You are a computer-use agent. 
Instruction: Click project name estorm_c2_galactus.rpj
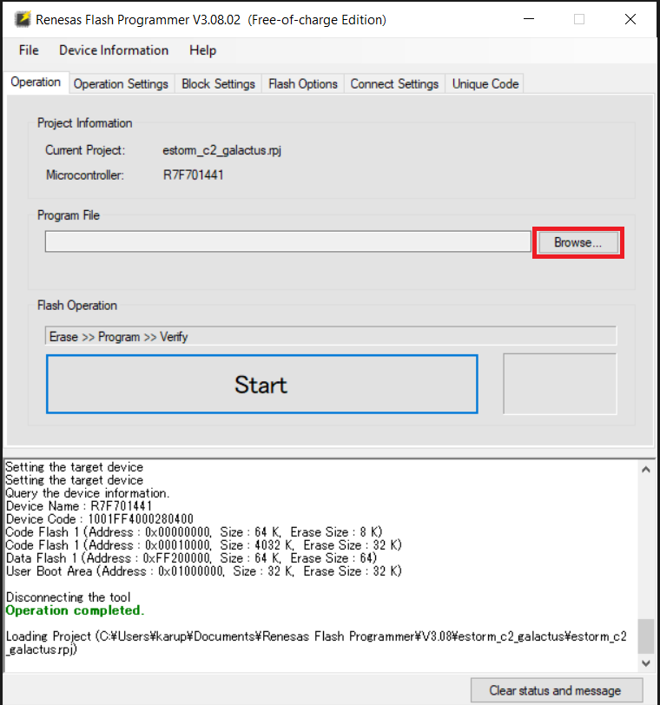coord(222,150)
